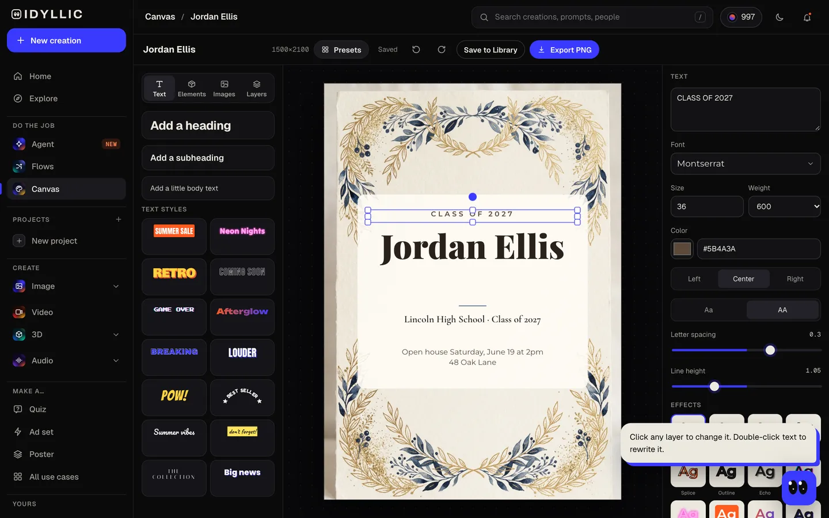Focus the search creations field
Viewport: 829px width, 518px height.
pyautogui.click(x=592, y=17)
